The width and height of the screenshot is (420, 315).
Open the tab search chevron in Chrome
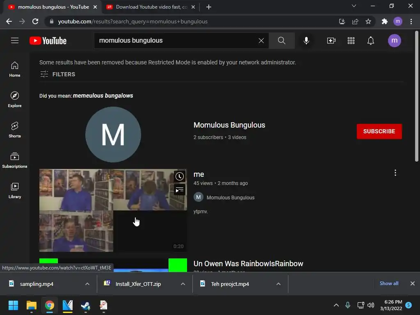click(x=354, y=6)
